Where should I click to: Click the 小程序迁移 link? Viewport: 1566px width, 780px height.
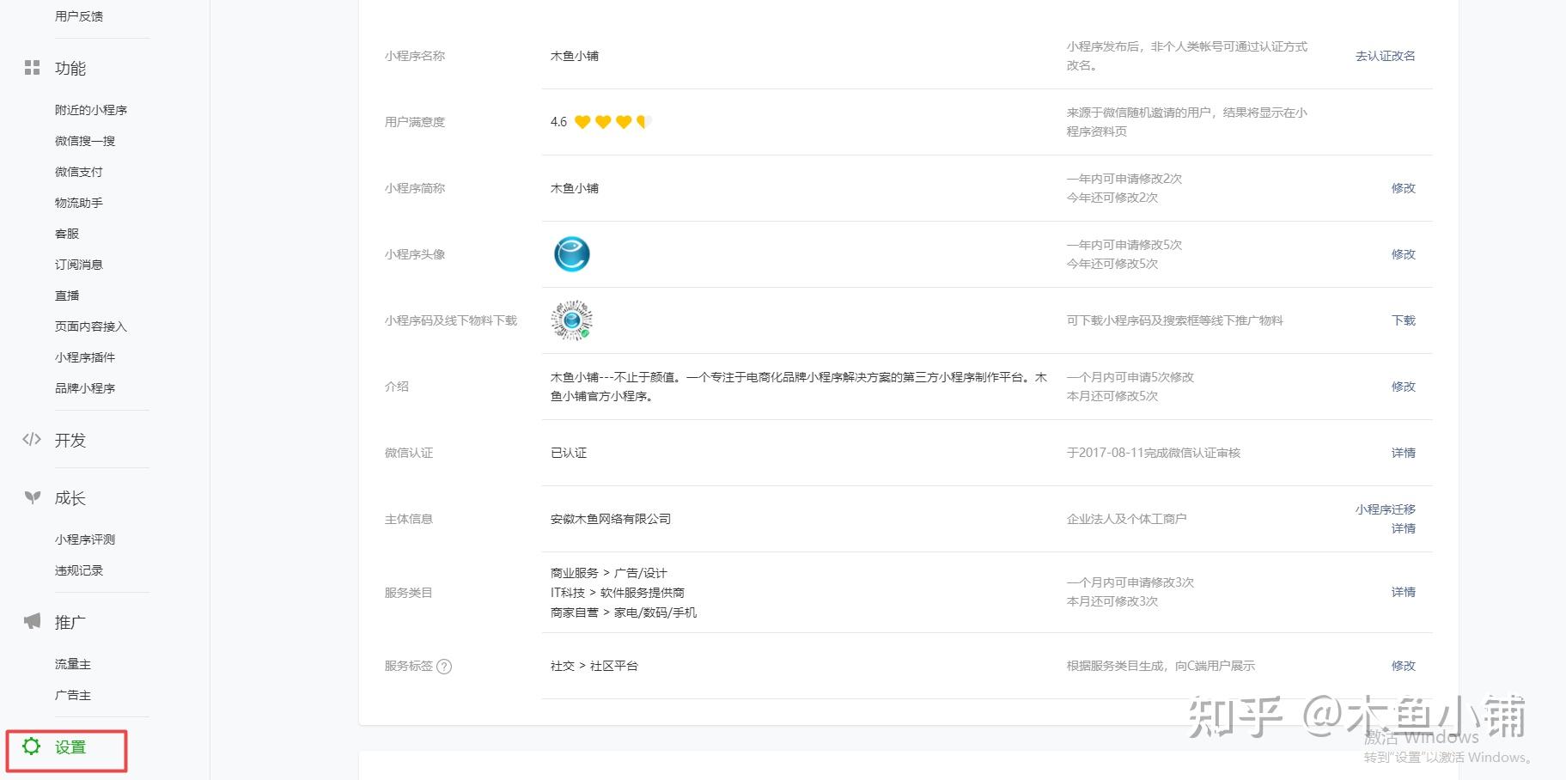1386,509
